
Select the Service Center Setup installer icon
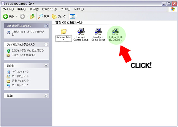(81, 31)
